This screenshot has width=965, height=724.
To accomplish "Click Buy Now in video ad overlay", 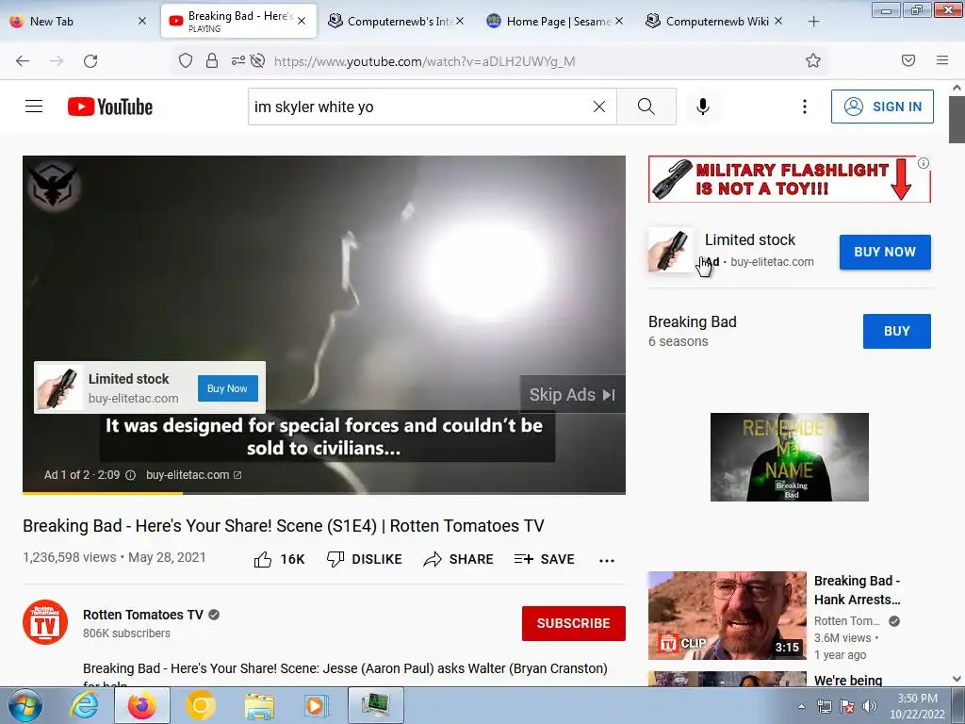I will tap(228, 388).
